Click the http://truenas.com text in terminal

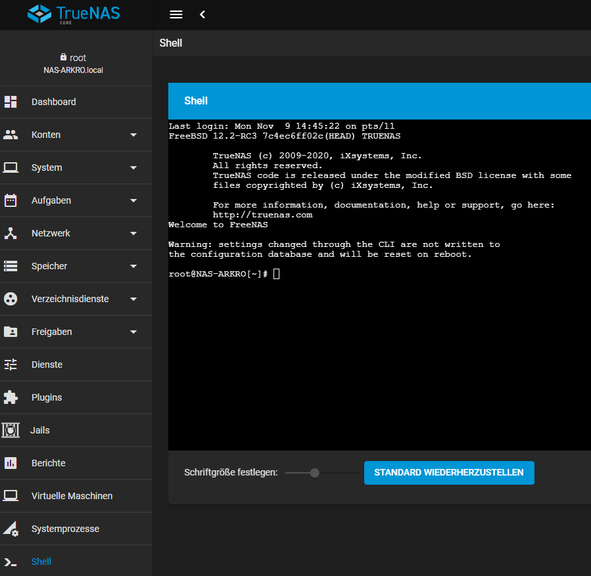click(262, 215)
